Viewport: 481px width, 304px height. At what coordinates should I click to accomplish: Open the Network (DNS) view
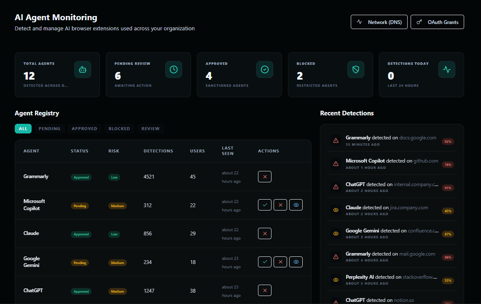tap(379, 22)
